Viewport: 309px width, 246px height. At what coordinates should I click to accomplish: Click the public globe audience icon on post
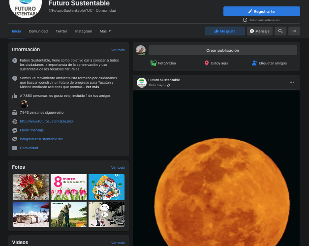pos(168,85)
